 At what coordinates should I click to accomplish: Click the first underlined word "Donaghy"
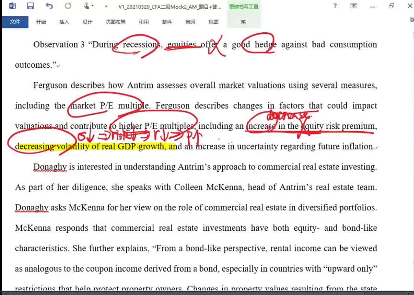click(50, 167)
